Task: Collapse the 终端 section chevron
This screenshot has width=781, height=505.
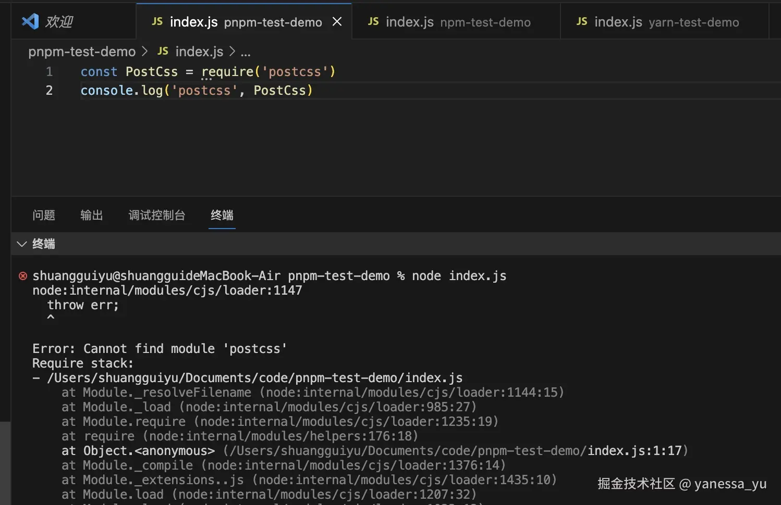Action: [22, 244]
